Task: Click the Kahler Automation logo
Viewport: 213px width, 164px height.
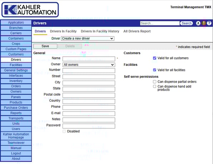Action: pyautogui.click(x=30, y=10)
